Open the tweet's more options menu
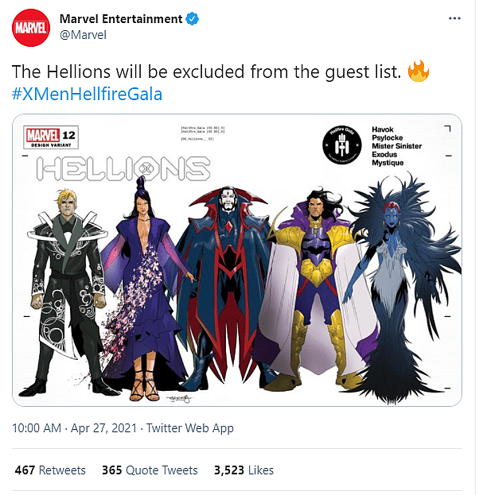Viewport: 479px width, 495px height. (x=454, y=18)
